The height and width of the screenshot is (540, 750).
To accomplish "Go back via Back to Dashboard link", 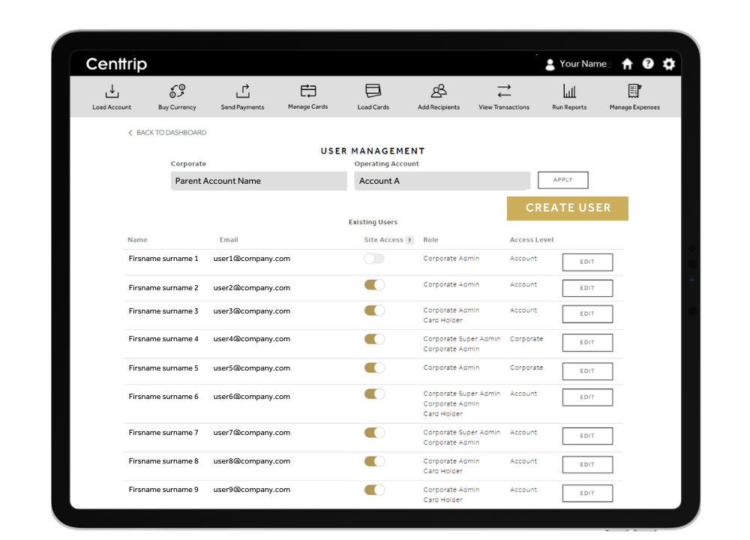I will coord(167,133).
